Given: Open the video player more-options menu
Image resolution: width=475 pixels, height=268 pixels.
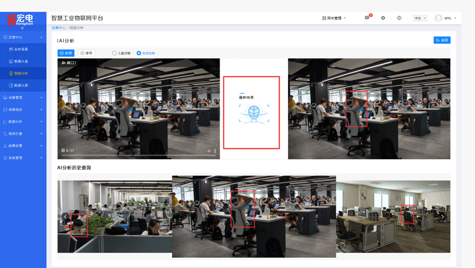Looking at the screenshot, I should (x=215, y=151).
